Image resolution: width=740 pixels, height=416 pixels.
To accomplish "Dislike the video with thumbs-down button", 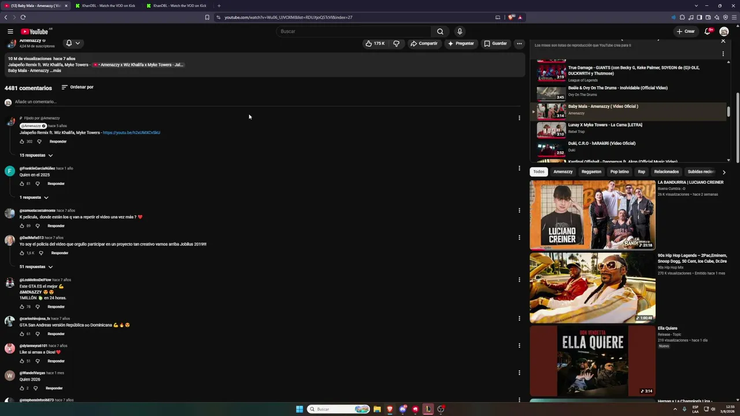I will pos(396,43).
